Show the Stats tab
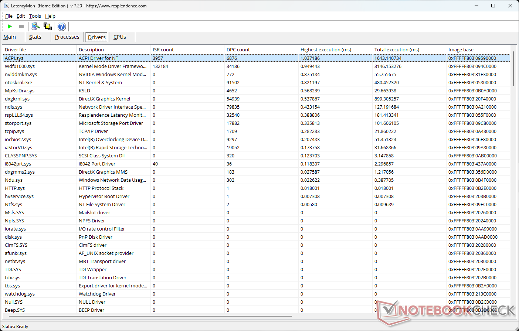This screenshot has width=519, height=331. (x=35, y=37)
